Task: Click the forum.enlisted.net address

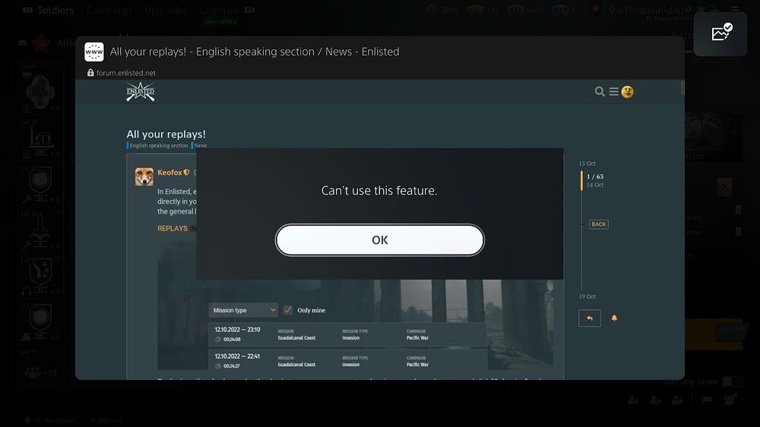Action: (x=126, y=73)
